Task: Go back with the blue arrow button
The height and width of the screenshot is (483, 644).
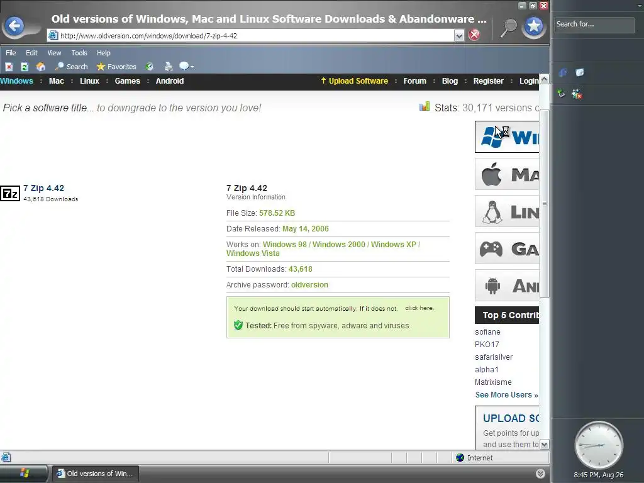Action: (x=15, y=26)
